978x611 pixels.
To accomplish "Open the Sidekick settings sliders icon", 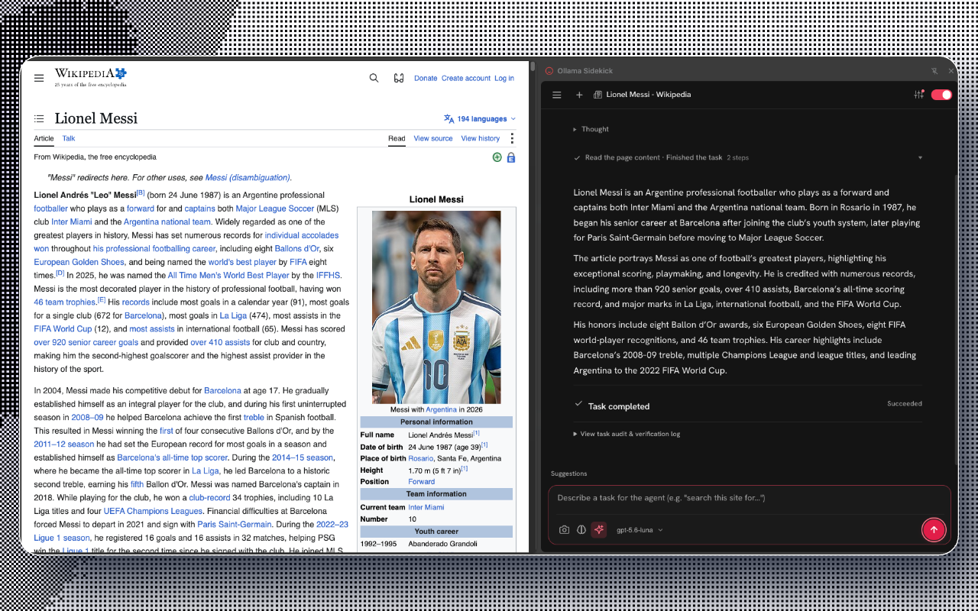I will tap(918, 95).
